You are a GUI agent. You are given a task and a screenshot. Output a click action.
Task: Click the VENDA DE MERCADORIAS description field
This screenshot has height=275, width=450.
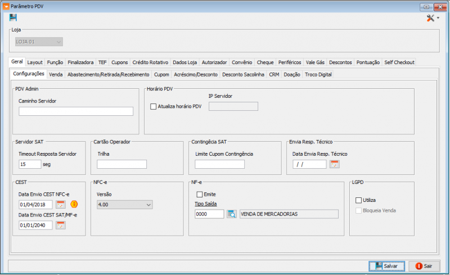click(x=289, y=214)
